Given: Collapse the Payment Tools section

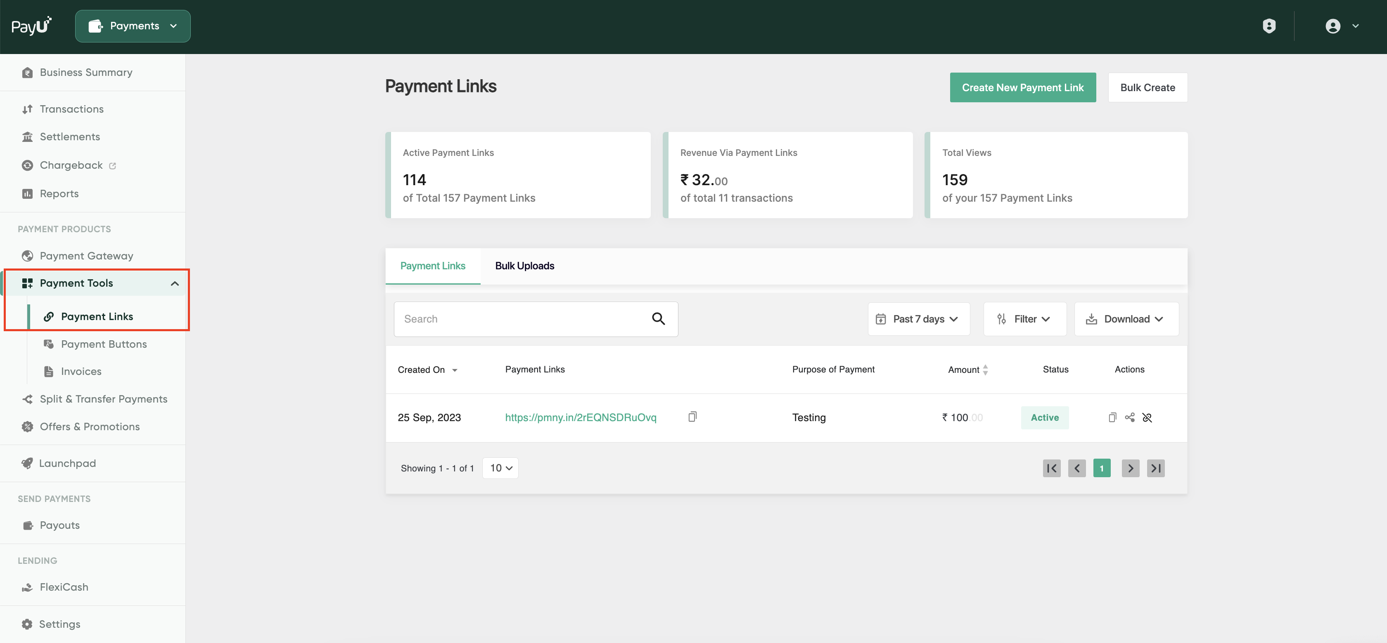Looking at the screenshot, I should (x=174, y=283).
